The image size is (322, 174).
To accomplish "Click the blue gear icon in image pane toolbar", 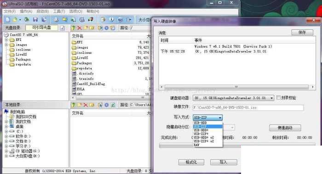I will [107, 28].
